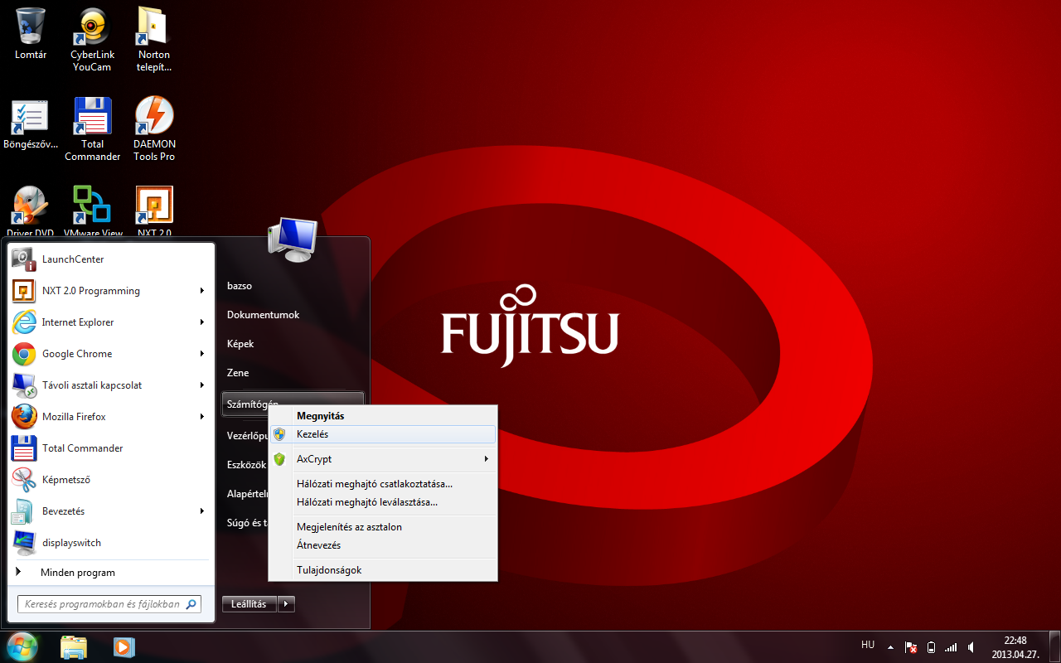Image resolution: width=1061 pixels, height=663 pixels.
Task: Open the media player taskbar icon
Action: tap(124, 647)
